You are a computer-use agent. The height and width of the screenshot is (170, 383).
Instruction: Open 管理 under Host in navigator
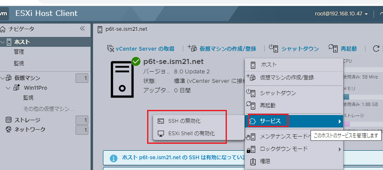pyautogui.click(x=19, y=52)
